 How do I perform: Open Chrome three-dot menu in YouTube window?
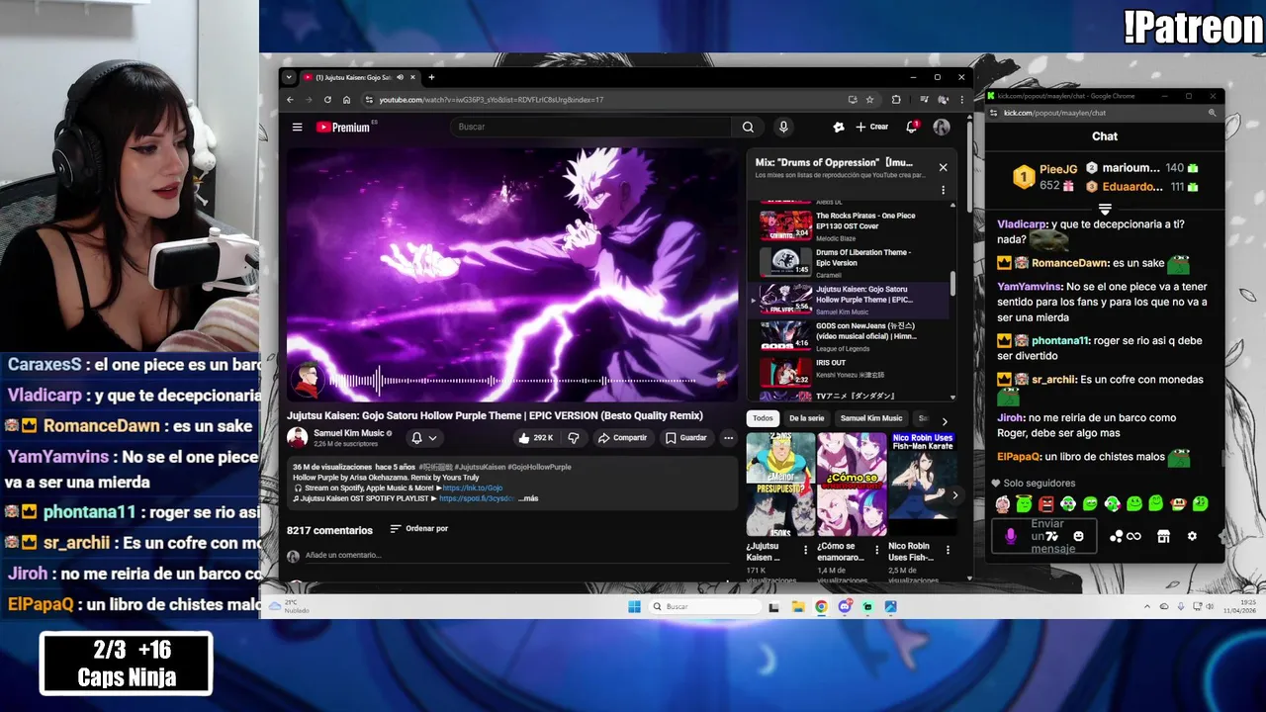961,99
